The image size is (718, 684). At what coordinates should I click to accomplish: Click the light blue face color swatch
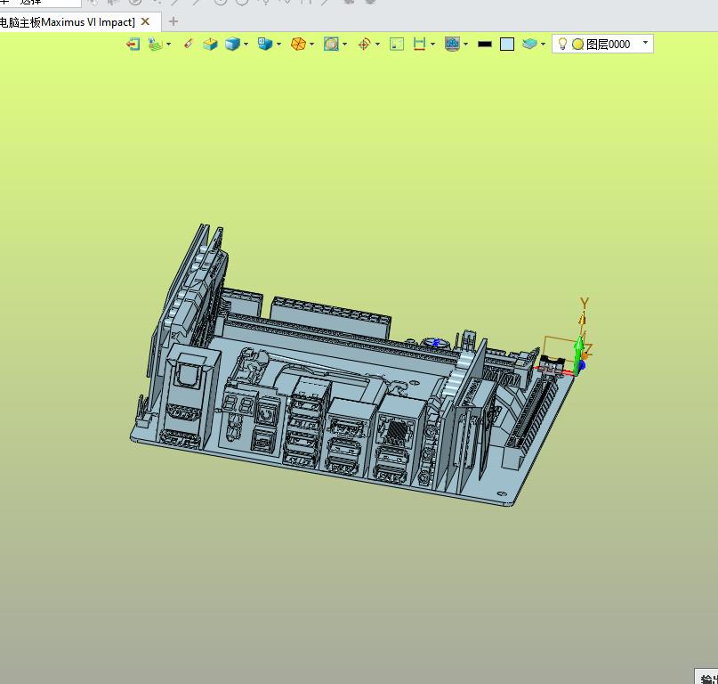507,44
